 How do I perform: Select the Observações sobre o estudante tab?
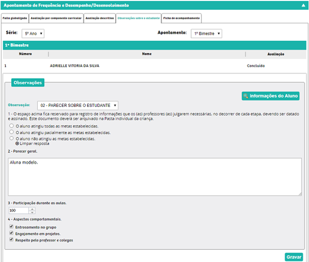point(138,18)
